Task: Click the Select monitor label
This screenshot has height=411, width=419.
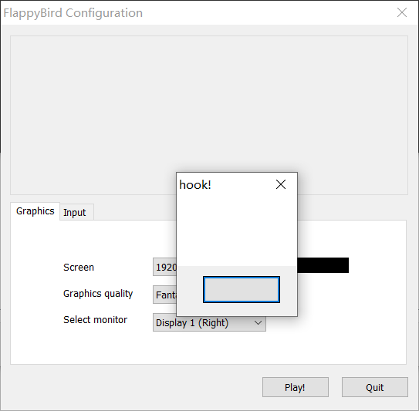Action: pyautogui.click(x=95, y=320)
